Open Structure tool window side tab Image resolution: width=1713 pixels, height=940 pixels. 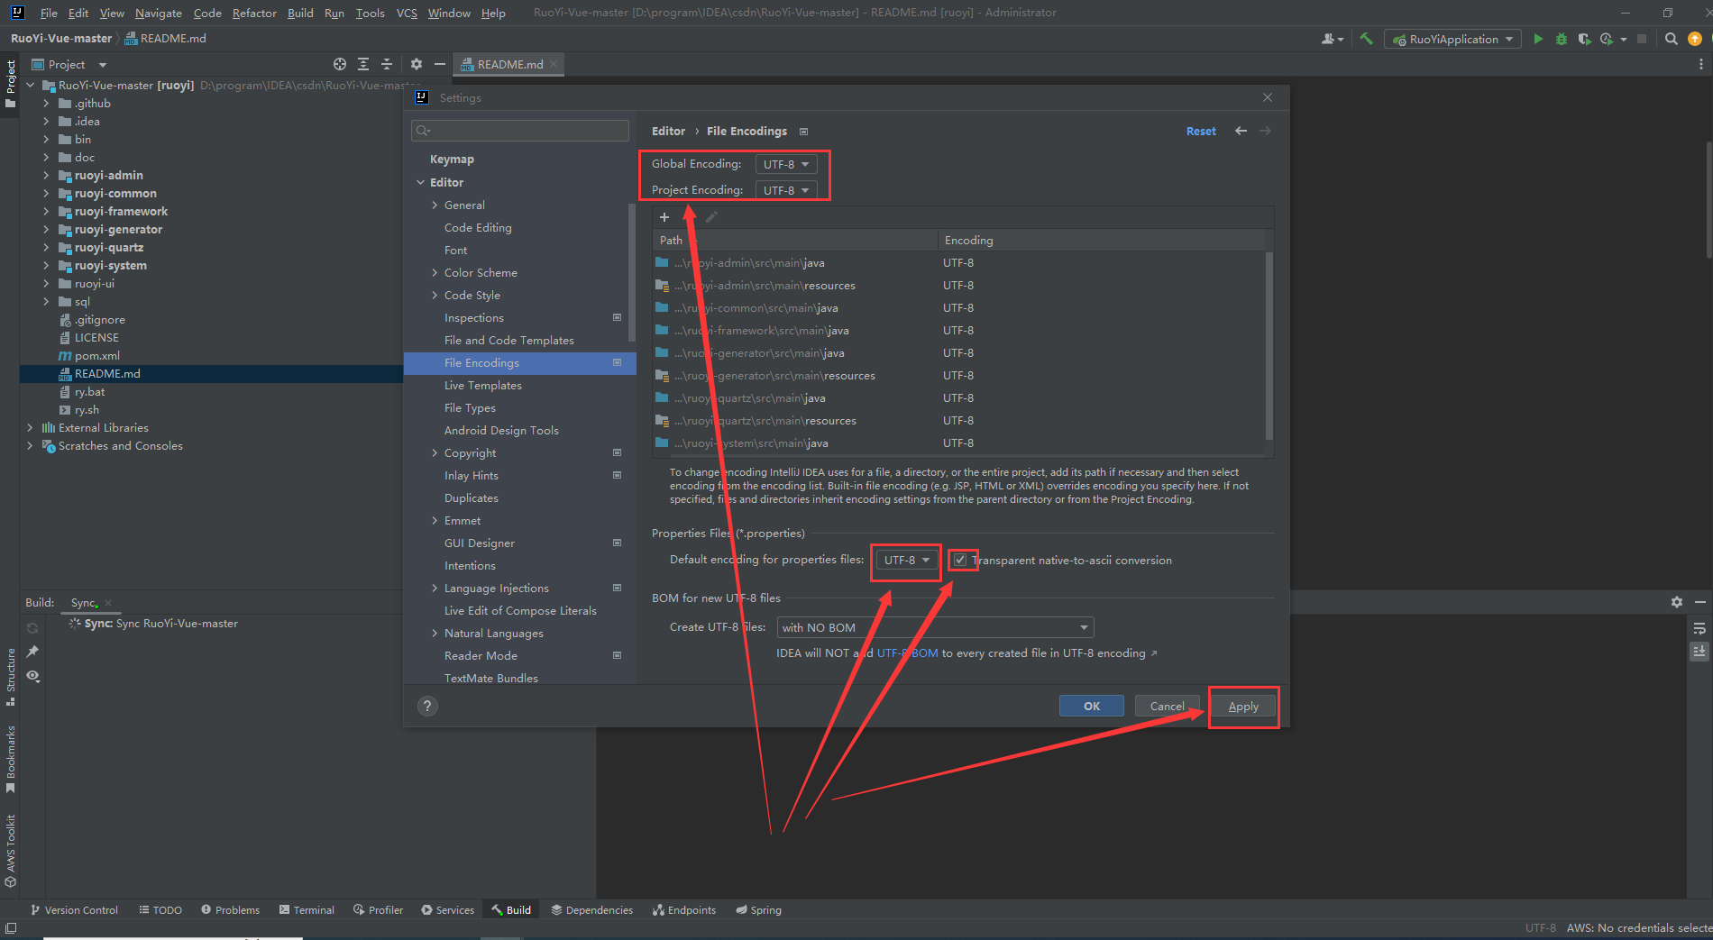point(11,676)
